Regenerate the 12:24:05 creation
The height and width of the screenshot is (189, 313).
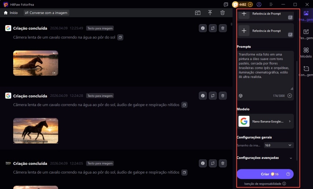tap(213, 163)
